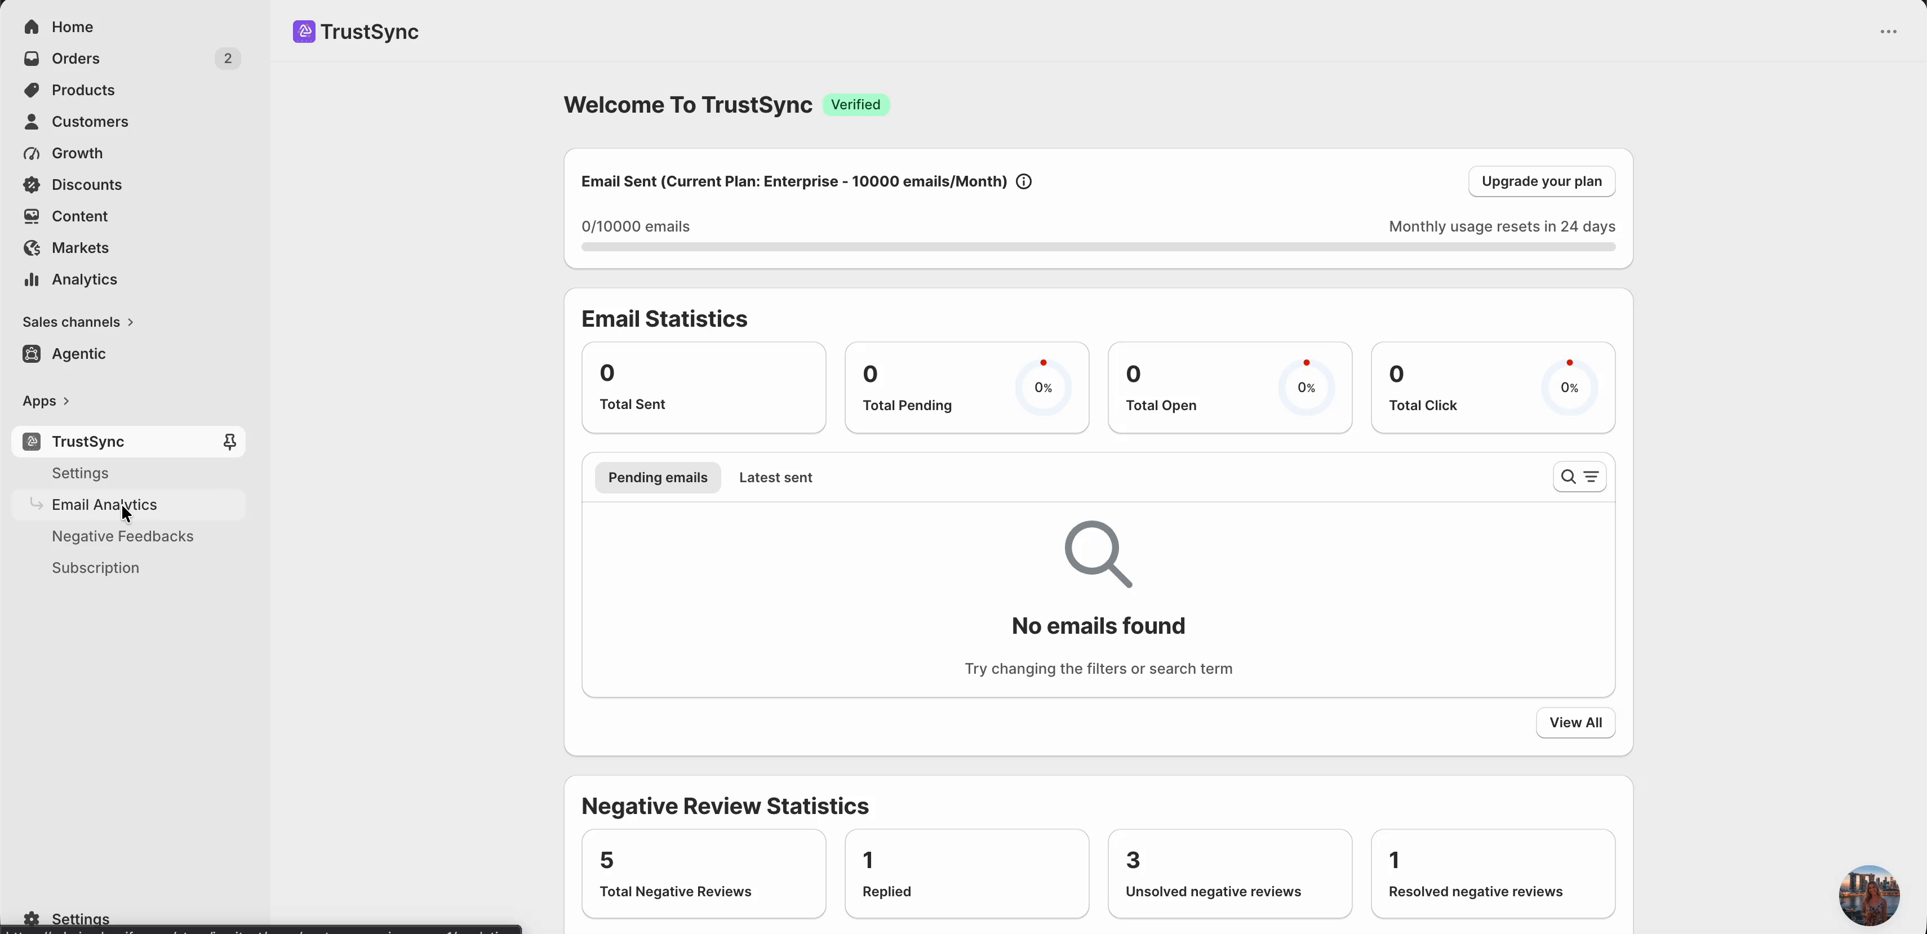Open Markets from the sidebar
This screenshot has height=934, width=1927.
(80, 247)
